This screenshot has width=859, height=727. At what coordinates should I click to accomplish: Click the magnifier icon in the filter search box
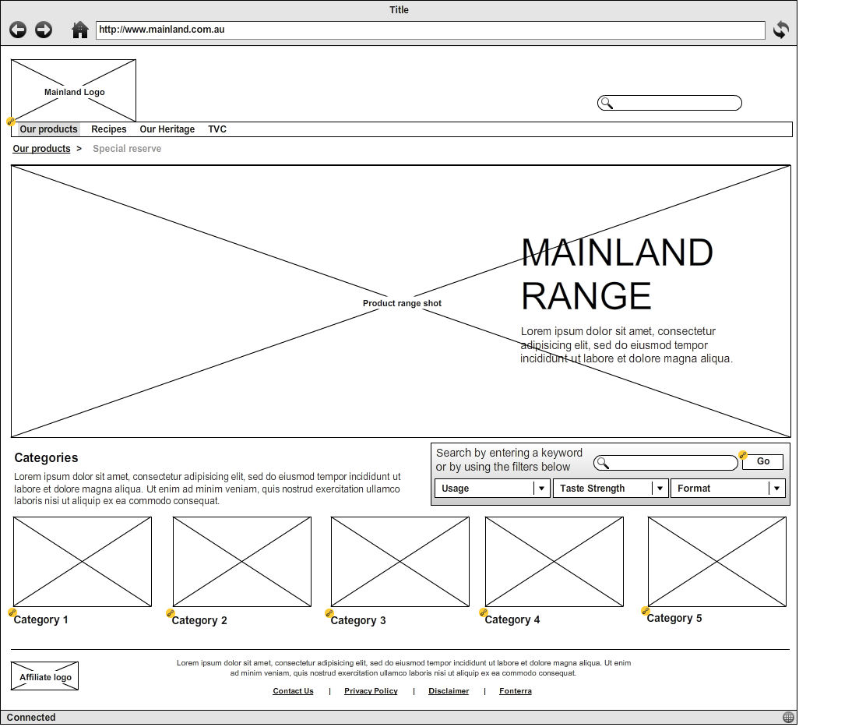603,463
